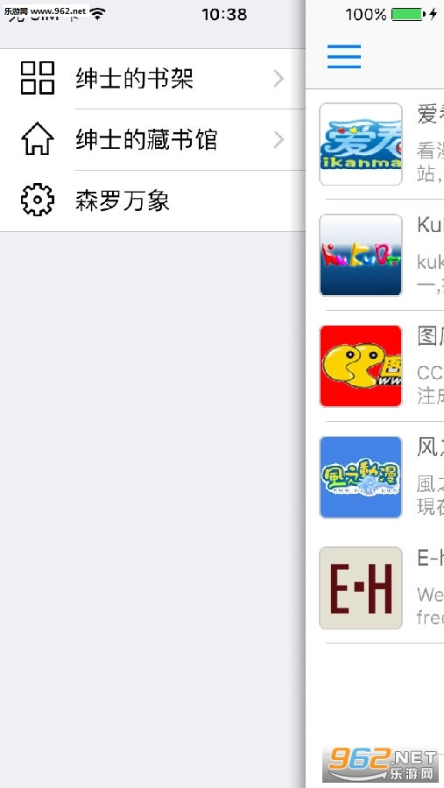Open the KuKuDM site icon
Viewport: 444px width, 788px height.
point(361,256)
